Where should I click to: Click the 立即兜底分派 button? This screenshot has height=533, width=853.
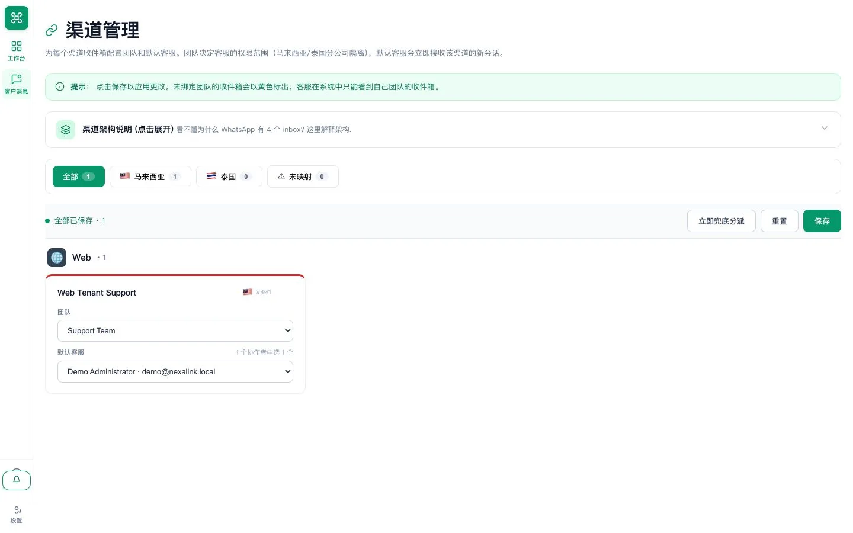721,221
